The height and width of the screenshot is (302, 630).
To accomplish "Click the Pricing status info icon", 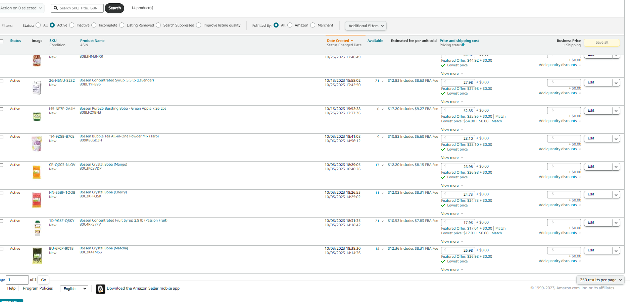I will click(x=463, y=45).
